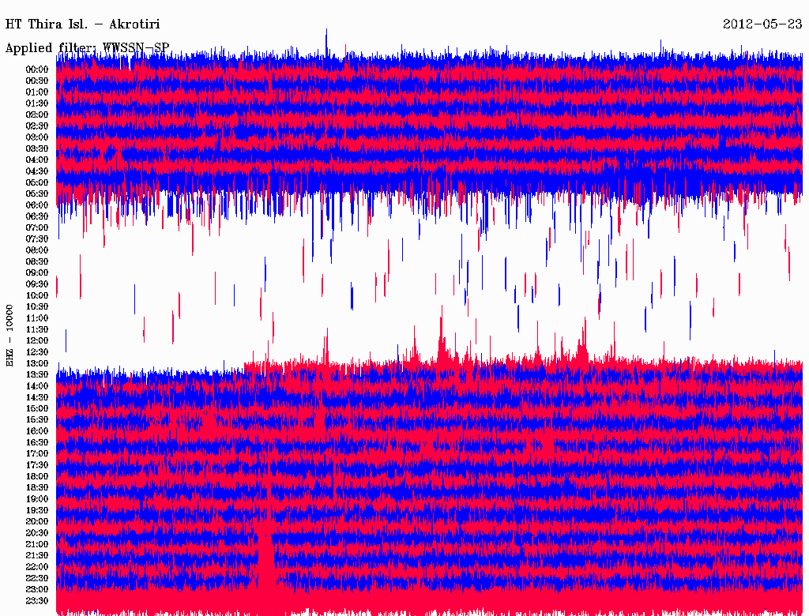Select the 23:30 time label
This screenshot has height=616, width=809.
[37, 601]
